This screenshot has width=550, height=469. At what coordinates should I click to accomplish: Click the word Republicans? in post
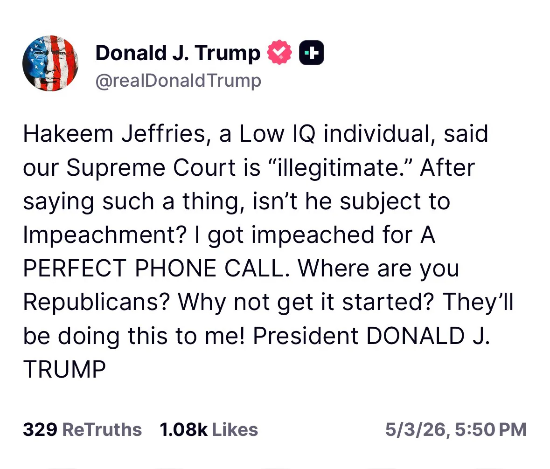click(97, 302)
